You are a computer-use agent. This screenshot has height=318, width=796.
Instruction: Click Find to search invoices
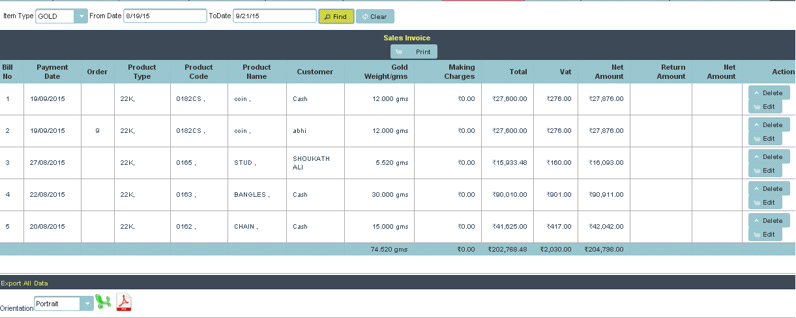click(x=336, y=16)
